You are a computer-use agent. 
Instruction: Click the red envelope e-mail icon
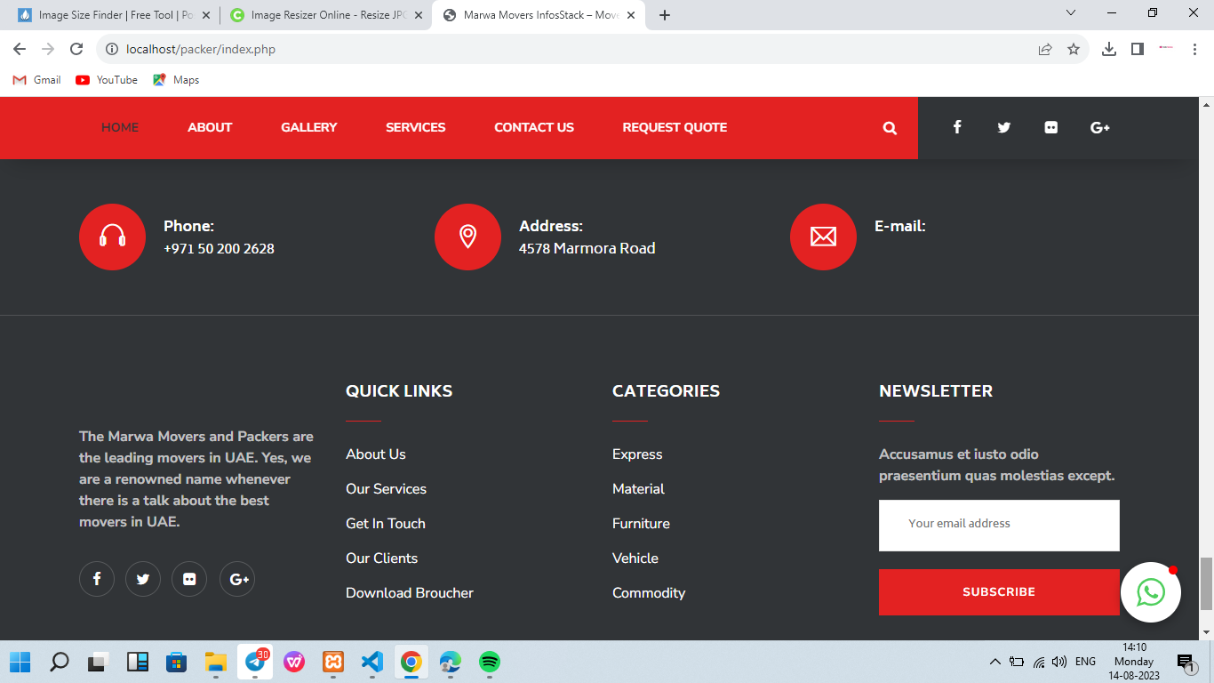pyautogui.click(x=823, y=237)
